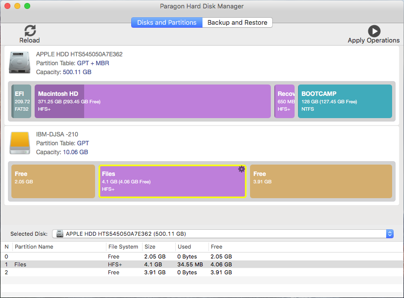Click the 10.06 GB capacity value
The width and height of the screenshot is (404, 298).
(x=75, y=152)
